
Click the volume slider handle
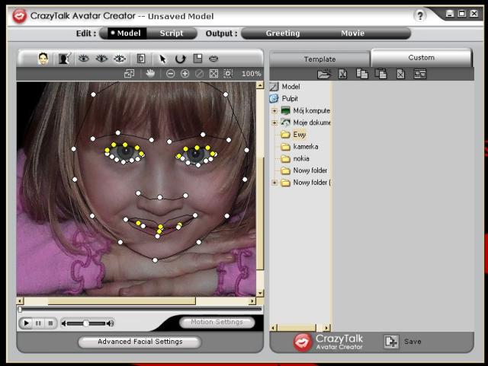point(86,323)
